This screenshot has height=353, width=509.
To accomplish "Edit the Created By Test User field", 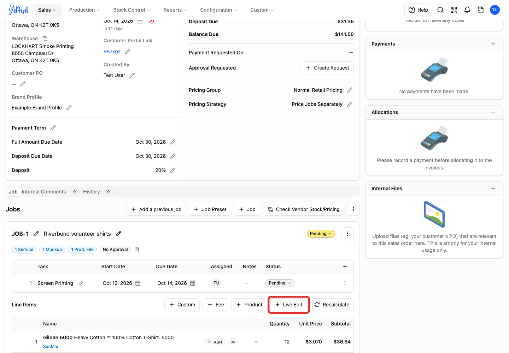I will [132, 75].
